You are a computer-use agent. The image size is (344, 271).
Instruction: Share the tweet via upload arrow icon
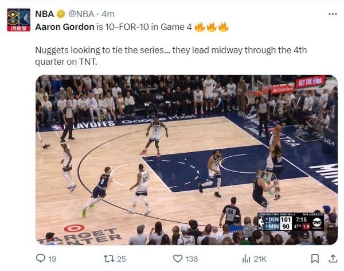click(333, 258)
